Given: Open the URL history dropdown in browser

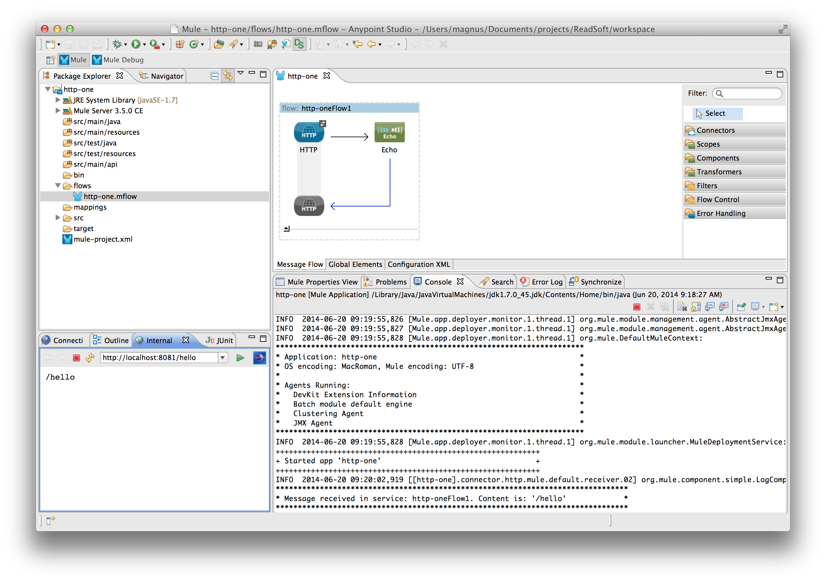Looking at the screenshot, I should coord(223,358).
